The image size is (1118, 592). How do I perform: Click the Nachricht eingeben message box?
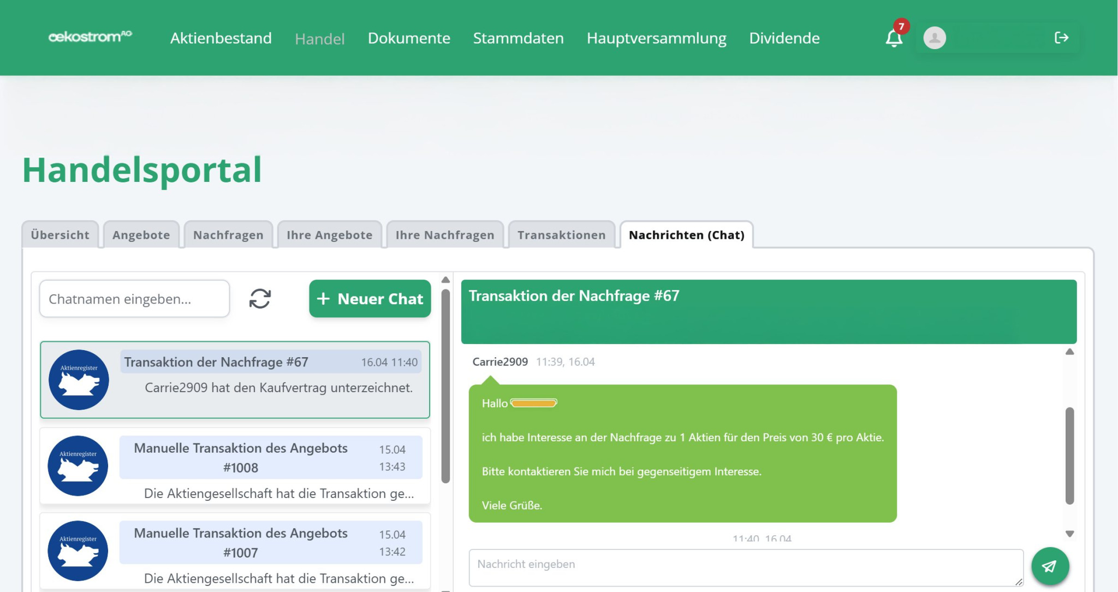tap(745, 567)
